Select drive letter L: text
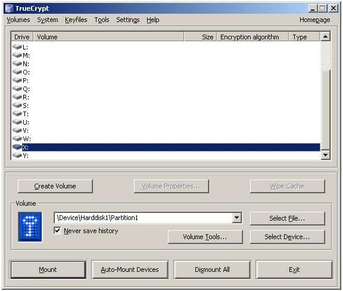 [25, 47]
